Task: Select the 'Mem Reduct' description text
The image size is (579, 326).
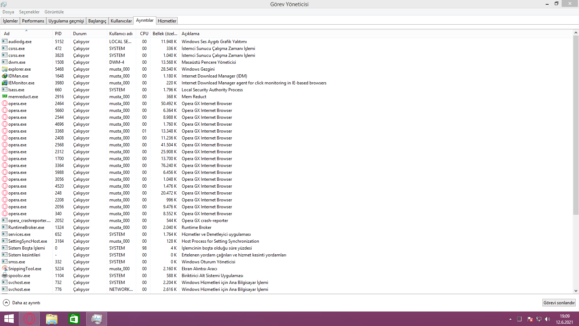Action: pyautogui.click(x=194, y=97)
